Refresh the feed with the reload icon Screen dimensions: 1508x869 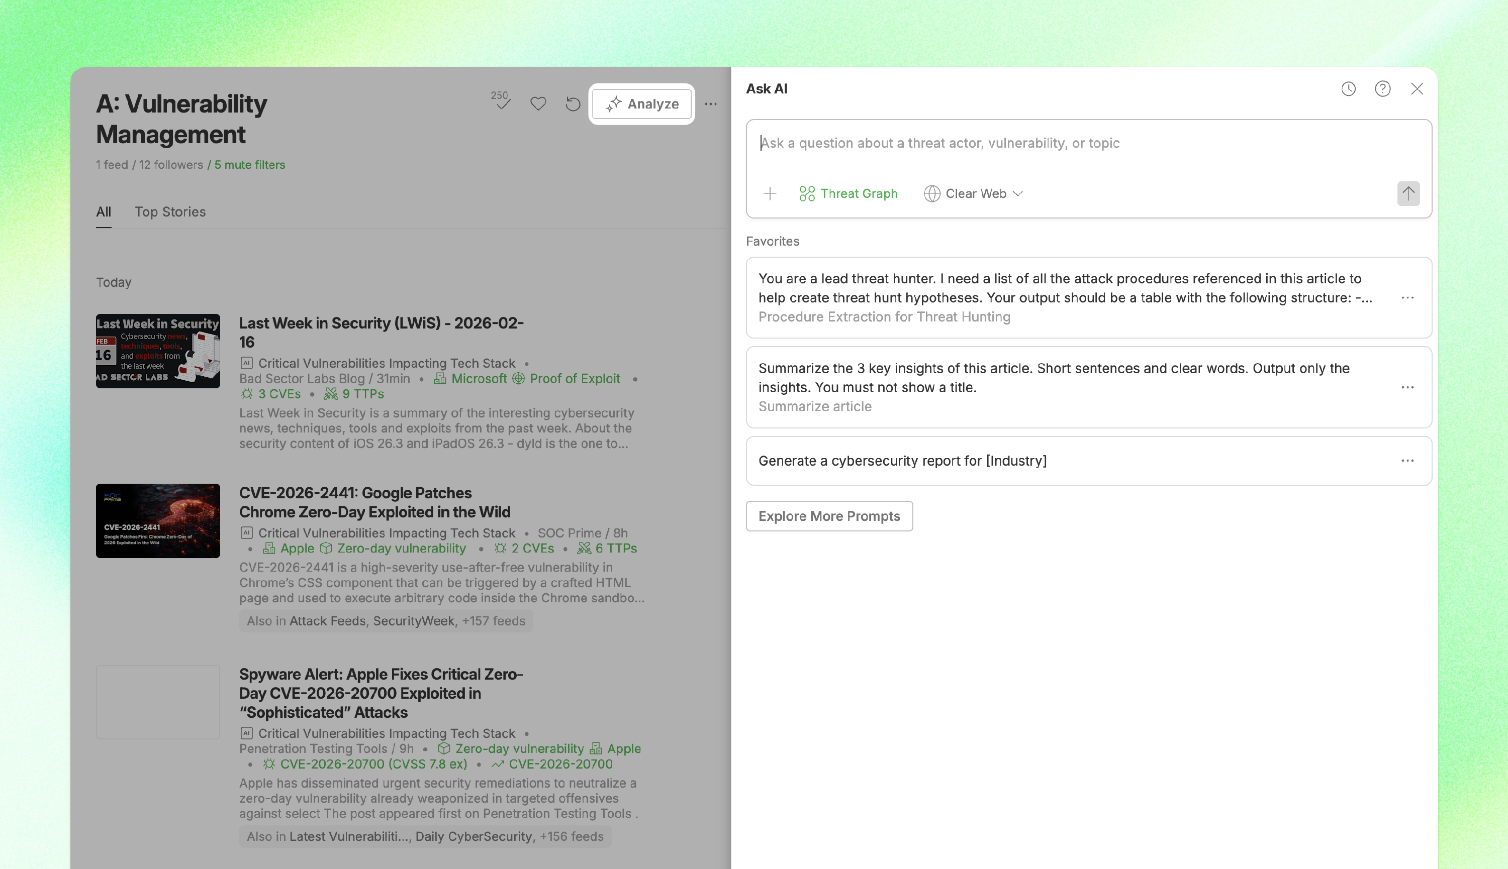pos(572,104)
